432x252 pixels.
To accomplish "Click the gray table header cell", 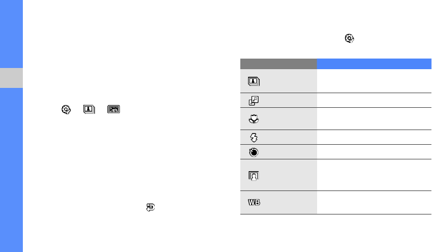I will (278, 62).
